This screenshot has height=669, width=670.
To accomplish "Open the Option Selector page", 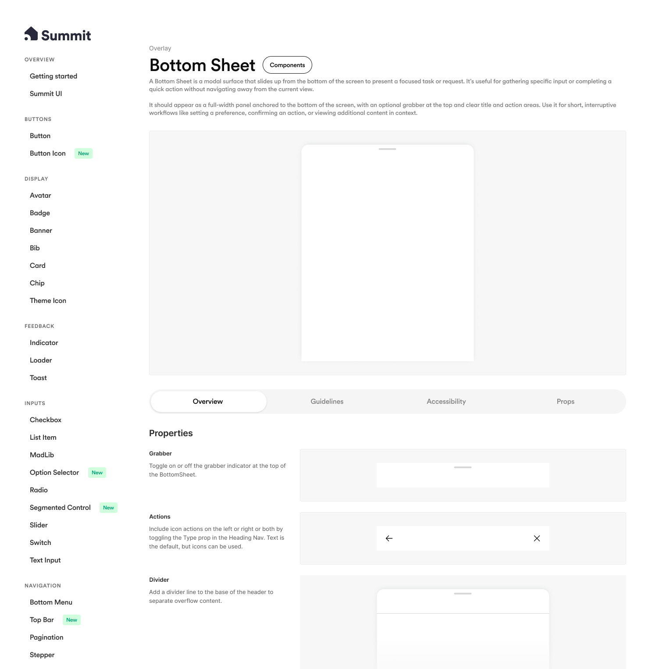I will coord(54,473).
